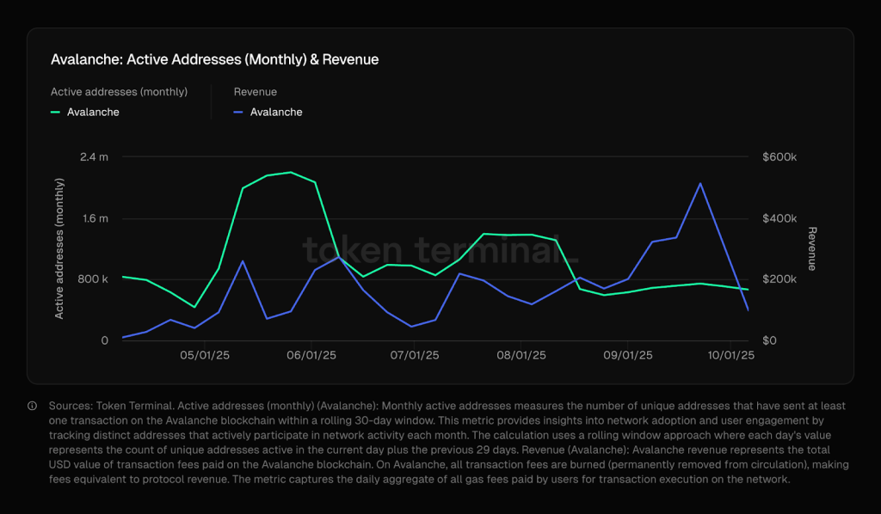881x514 pixels.
Task: Choose the 08/01/25 date tick label
Action: [521, 355]
